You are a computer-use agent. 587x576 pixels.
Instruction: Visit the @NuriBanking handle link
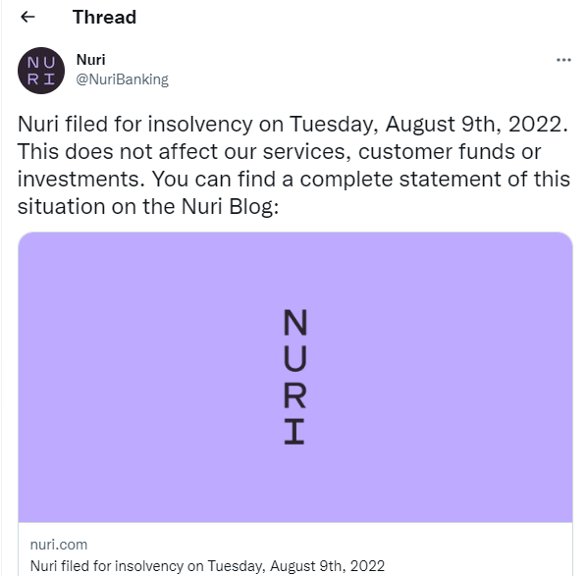pos(122,79)
